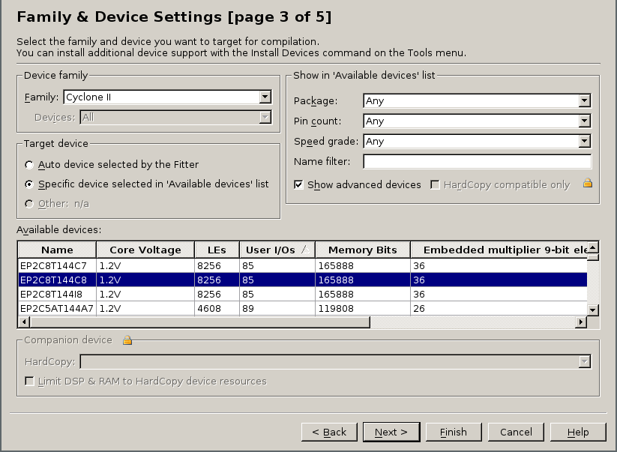
Task: Sort by the User I/Os column header
Action: click(277, 250)
